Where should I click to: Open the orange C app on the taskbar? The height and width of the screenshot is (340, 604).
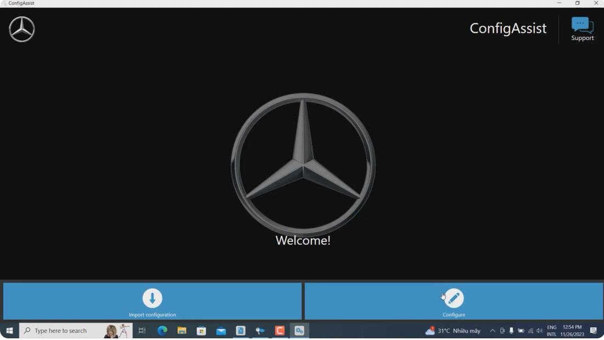coord(279,330)
